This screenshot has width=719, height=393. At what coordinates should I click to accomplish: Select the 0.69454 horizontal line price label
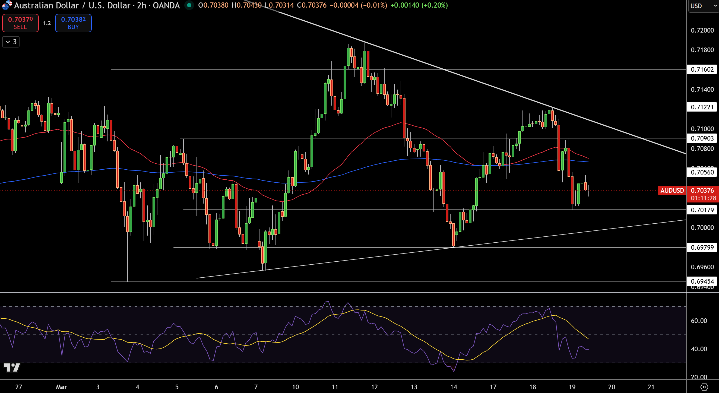702,281
